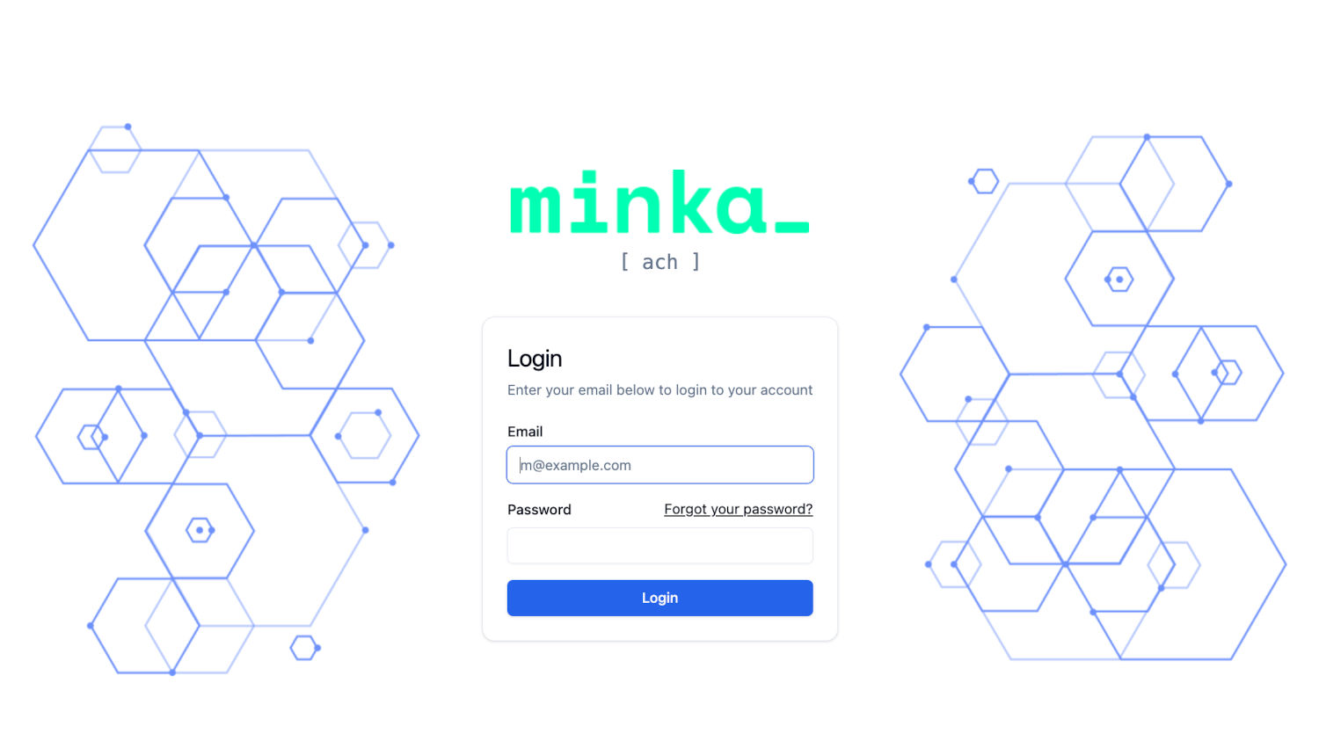Screen dimensions: 1319x748
Task: Click the dotted hexagon inside right artwork's bold hexagon
Action: click(1119, 280)
